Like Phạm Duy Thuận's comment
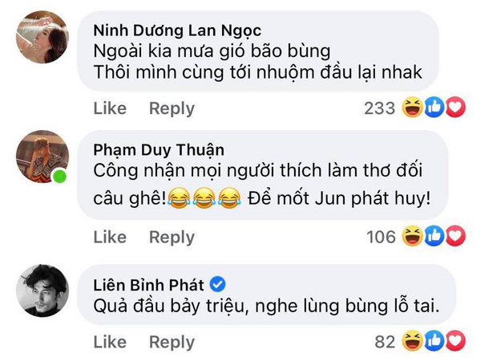This screenshot has height=358, width=497. [x=110, y=237]
